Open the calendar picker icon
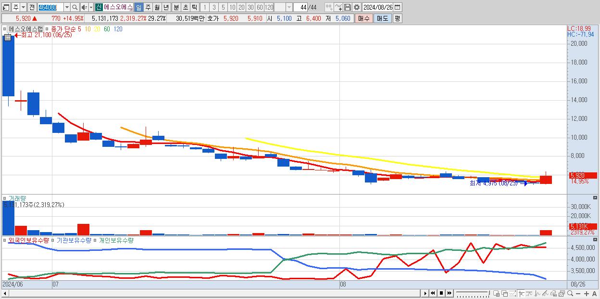 coord(398,7)
